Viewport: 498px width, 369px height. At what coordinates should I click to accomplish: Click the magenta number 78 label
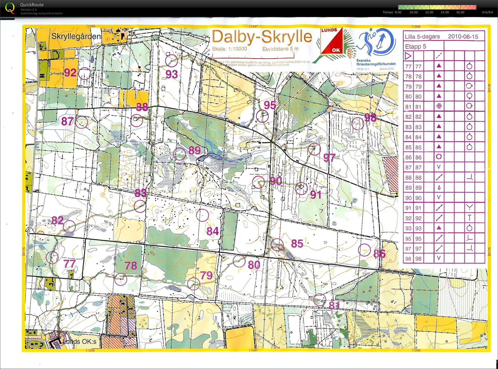(x=131, y=266)
